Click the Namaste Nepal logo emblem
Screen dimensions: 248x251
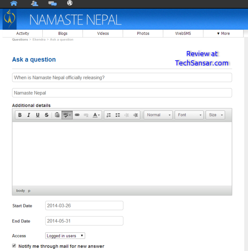coord(10,19)
